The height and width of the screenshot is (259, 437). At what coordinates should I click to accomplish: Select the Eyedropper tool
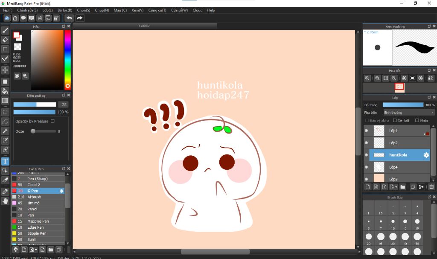pyautogui.click(x=5, y=192)
